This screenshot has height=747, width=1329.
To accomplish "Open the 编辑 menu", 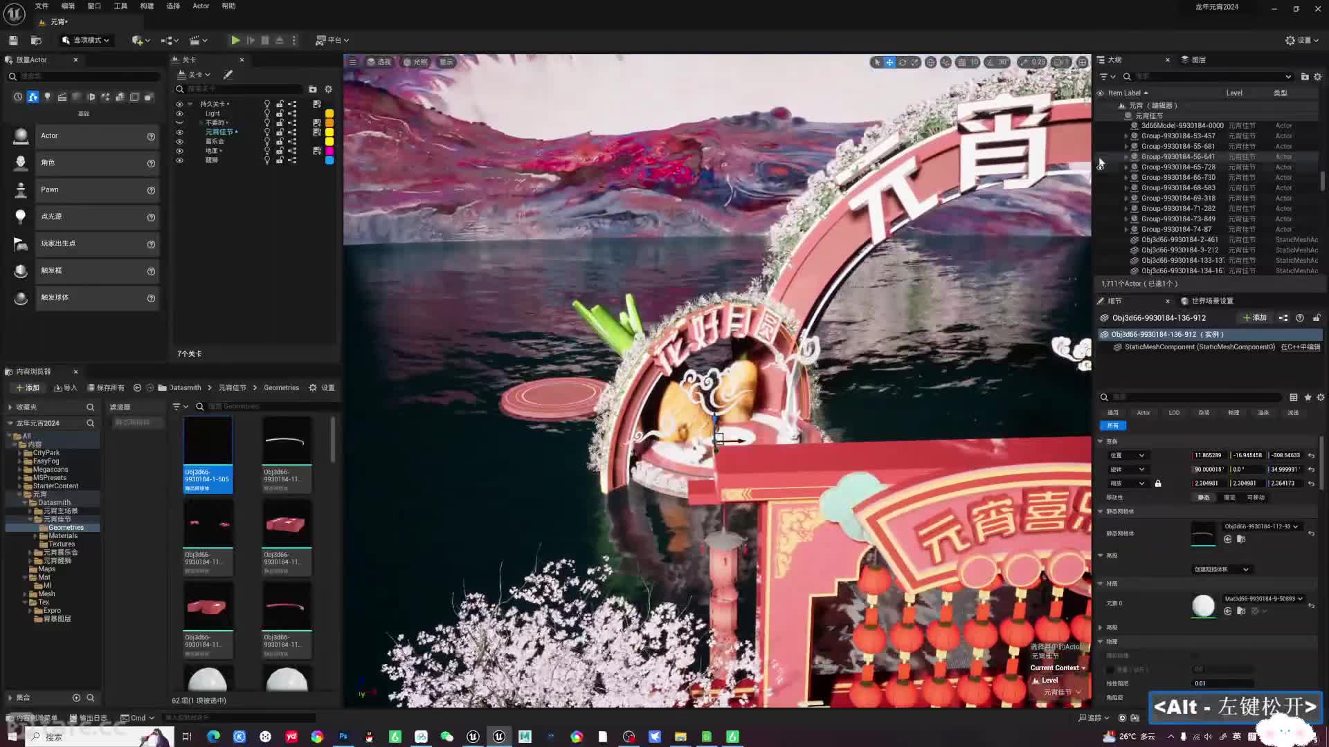I will pyautogui.click(x=68, y=6).
